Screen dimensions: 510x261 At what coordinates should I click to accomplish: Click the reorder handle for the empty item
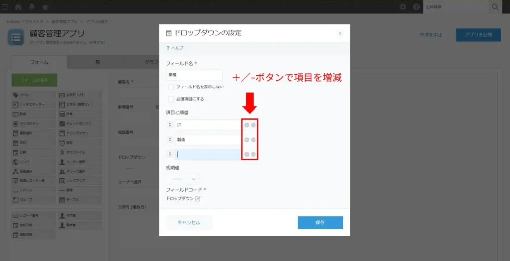(x=170, y=154)
